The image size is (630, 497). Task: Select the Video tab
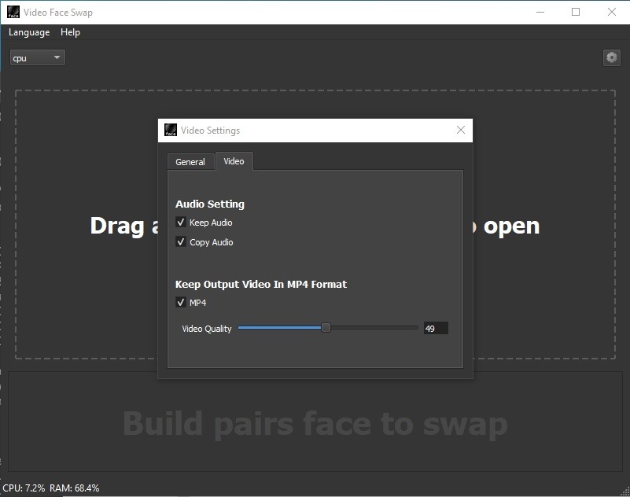pos(234,161)
